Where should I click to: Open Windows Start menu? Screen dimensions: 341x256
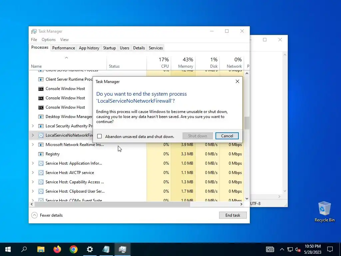click(8, 249)
